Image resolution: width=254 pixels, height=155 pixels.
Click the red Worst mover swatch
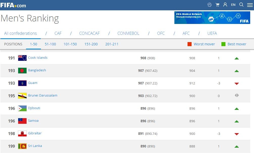coord(190,44)
